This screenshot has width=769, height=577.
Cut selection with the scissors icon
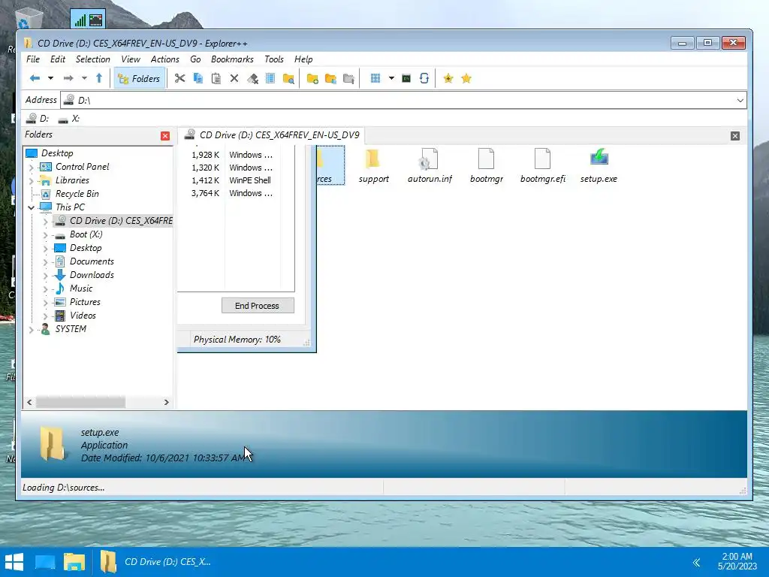click(x=179, y=78)
